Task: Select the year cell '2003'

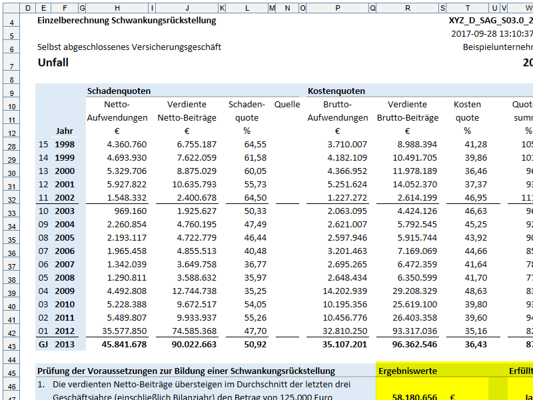Action: tap(65, 211)
